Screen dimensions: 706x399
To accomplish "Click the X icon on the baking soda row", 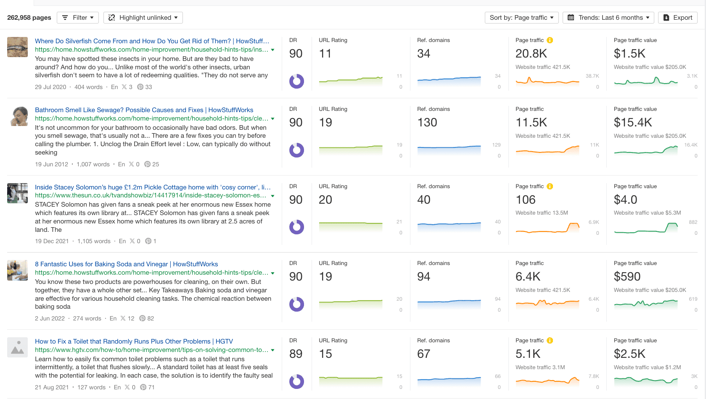I will [122, 318].
